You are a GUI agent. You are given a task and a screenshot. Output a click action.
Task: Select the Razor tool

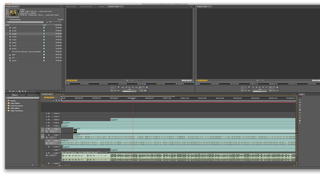click(x=300, y=110)
